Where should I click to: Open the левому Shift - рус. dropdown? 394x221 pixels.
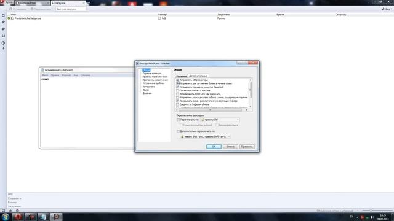tap(205, 136)
